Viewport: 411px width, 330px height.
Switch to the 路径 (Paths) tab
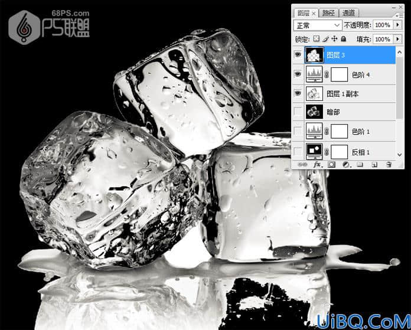tap(328, 13)
